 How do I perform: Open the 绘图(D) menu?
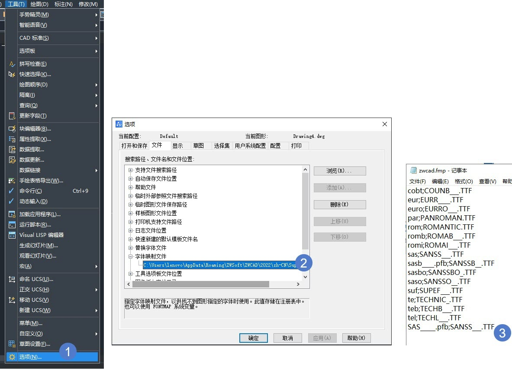coord(39,4)
